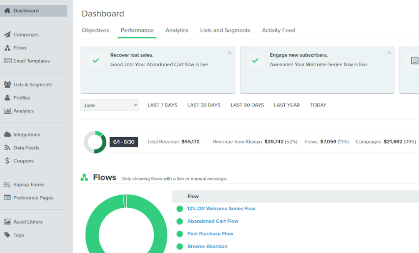The image size is (419, 253).
Task: Click the Analytics bar chart icon
Action: pos(7,111)
